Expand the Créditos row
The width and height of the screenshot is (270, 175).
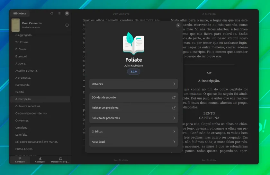point(134,131)
